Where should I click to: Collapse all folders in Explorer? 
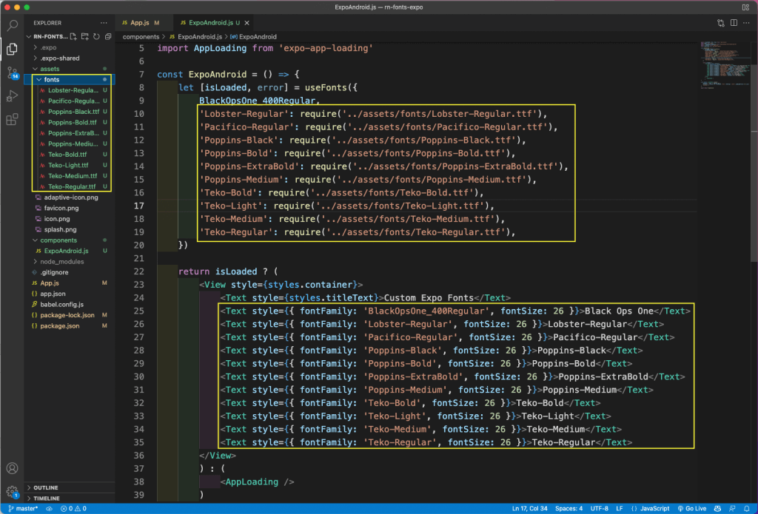[x=108, y=36]
